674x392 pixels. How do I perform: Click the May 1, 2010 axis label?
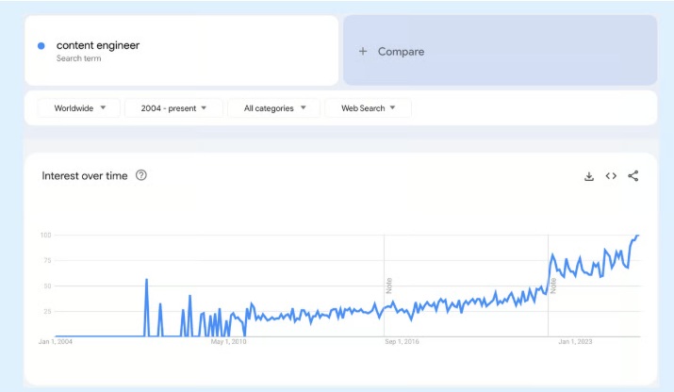229,342
